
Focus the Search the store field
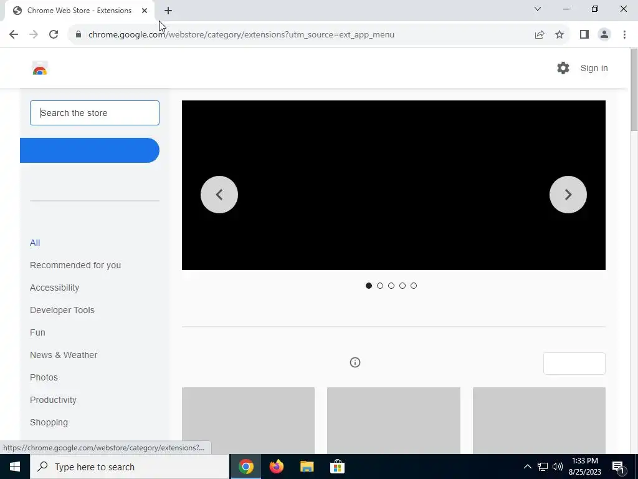pyautogui.click(x=95, y=113)
